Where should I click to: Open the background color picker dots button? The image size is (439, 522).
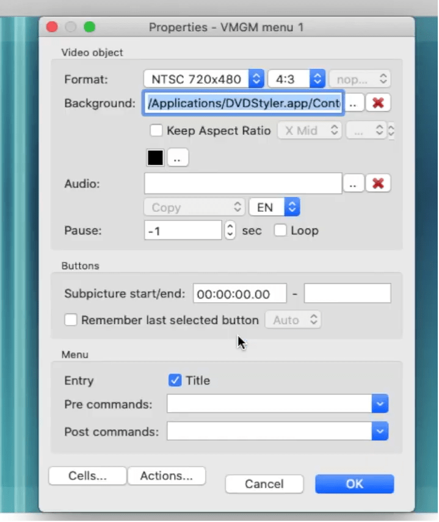[178, 158]
